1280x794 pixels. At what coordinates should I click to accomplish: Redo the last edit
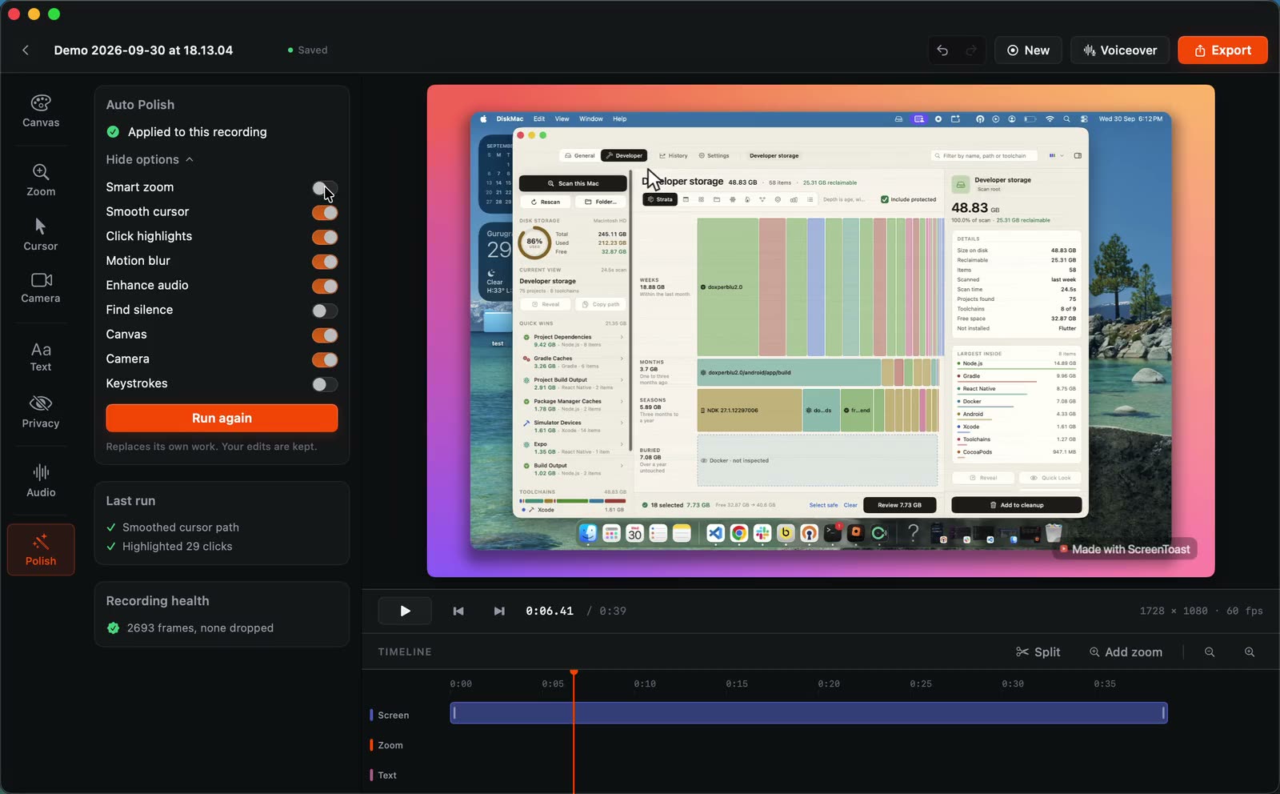pyautogui.click(x=971, y=50)
